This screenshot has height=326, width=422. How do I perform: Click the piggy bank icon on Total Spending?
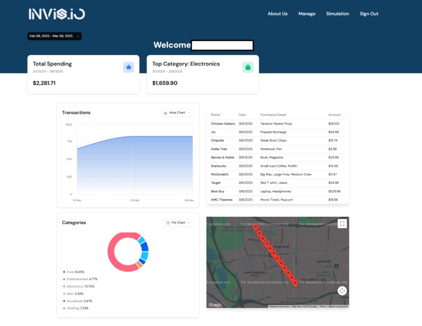129,67
